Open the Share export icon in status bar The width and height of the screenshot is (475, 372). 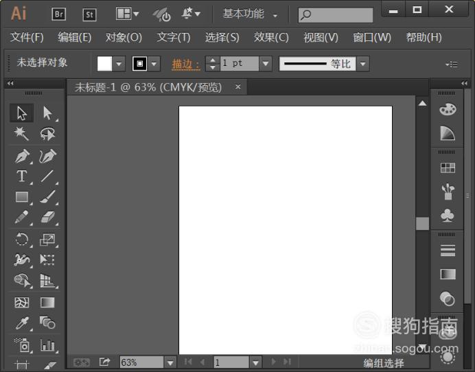click(104, 362)
